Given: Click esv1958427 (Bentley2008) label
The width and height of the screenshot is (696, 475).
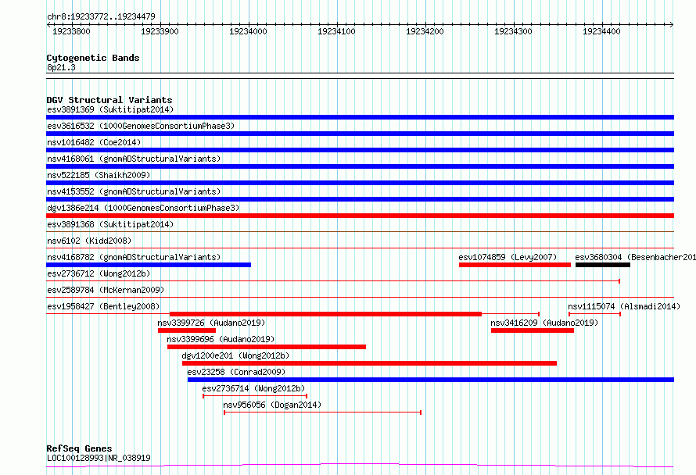Looking at the screenshot, I should tap(103, 306).
